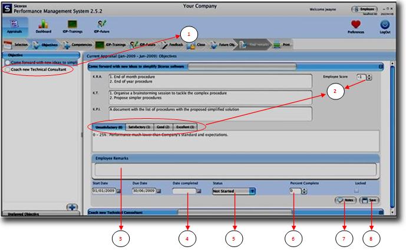Image resolution: width=406 pixels, height=250 pixels.
Task: Switch to the Satisfactory (1) tab
Action: 139,126
